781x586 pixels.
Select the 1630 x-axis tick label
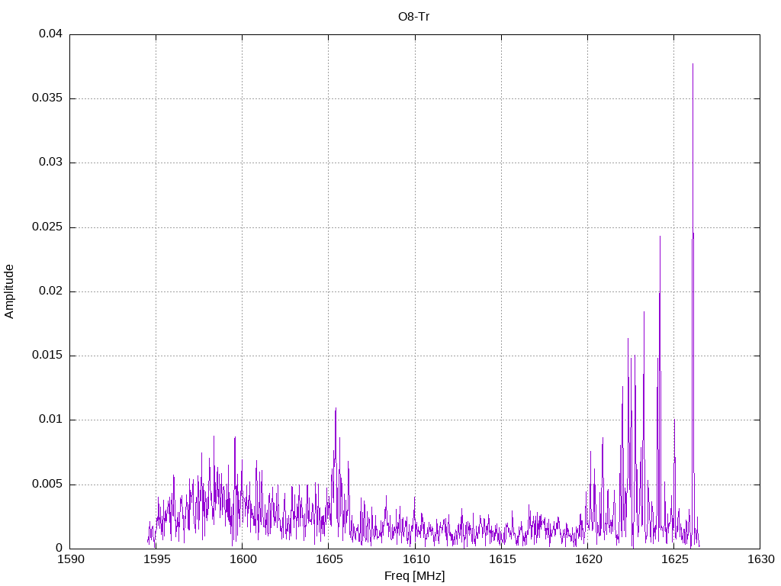click(759, 559)
